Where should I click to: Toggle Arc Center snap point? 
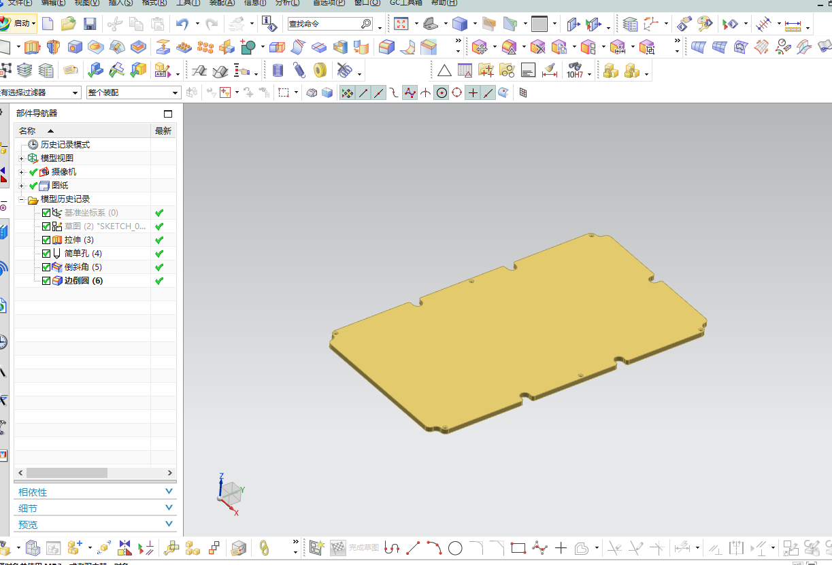(442, 92)
